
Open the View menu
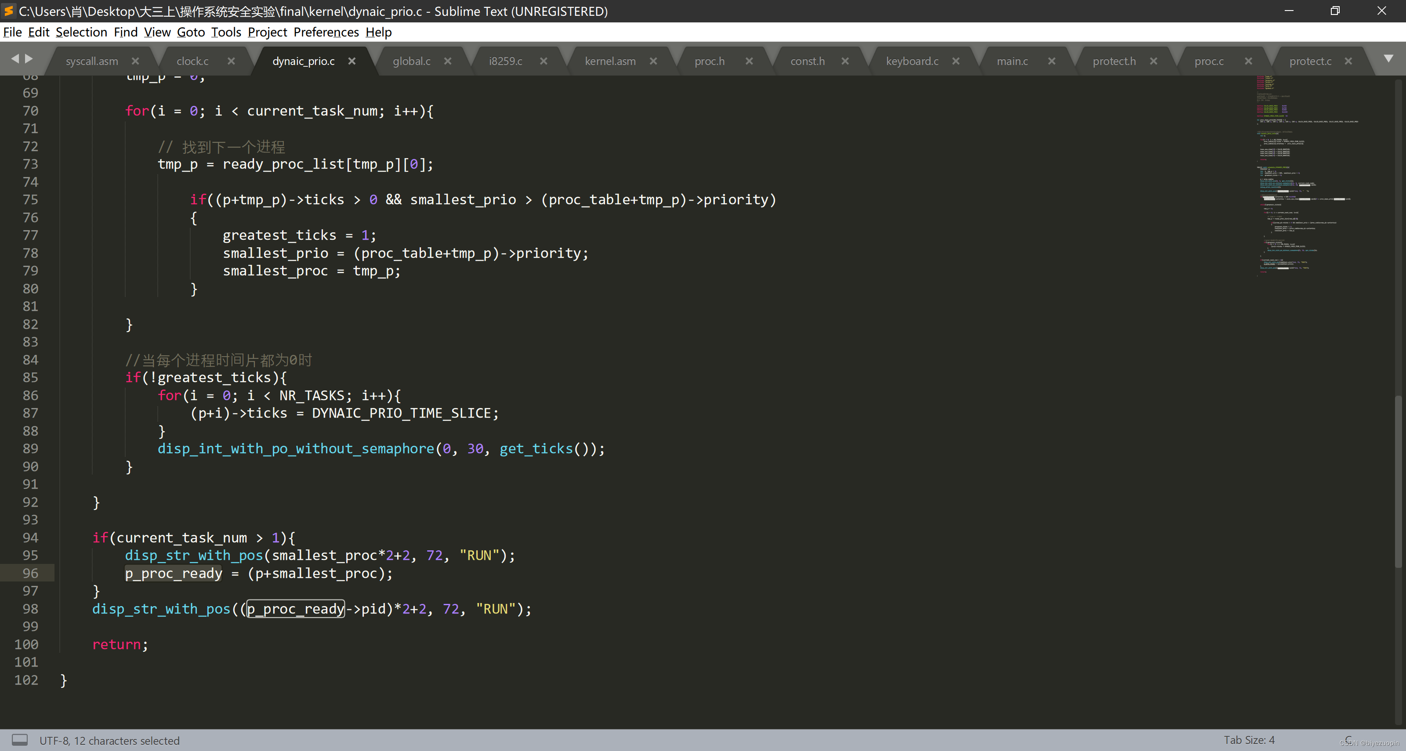tap(157, 32)
